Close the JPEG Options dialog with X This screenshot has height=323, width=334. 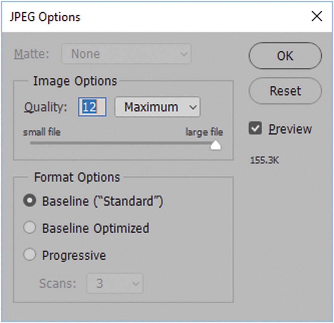316,16
